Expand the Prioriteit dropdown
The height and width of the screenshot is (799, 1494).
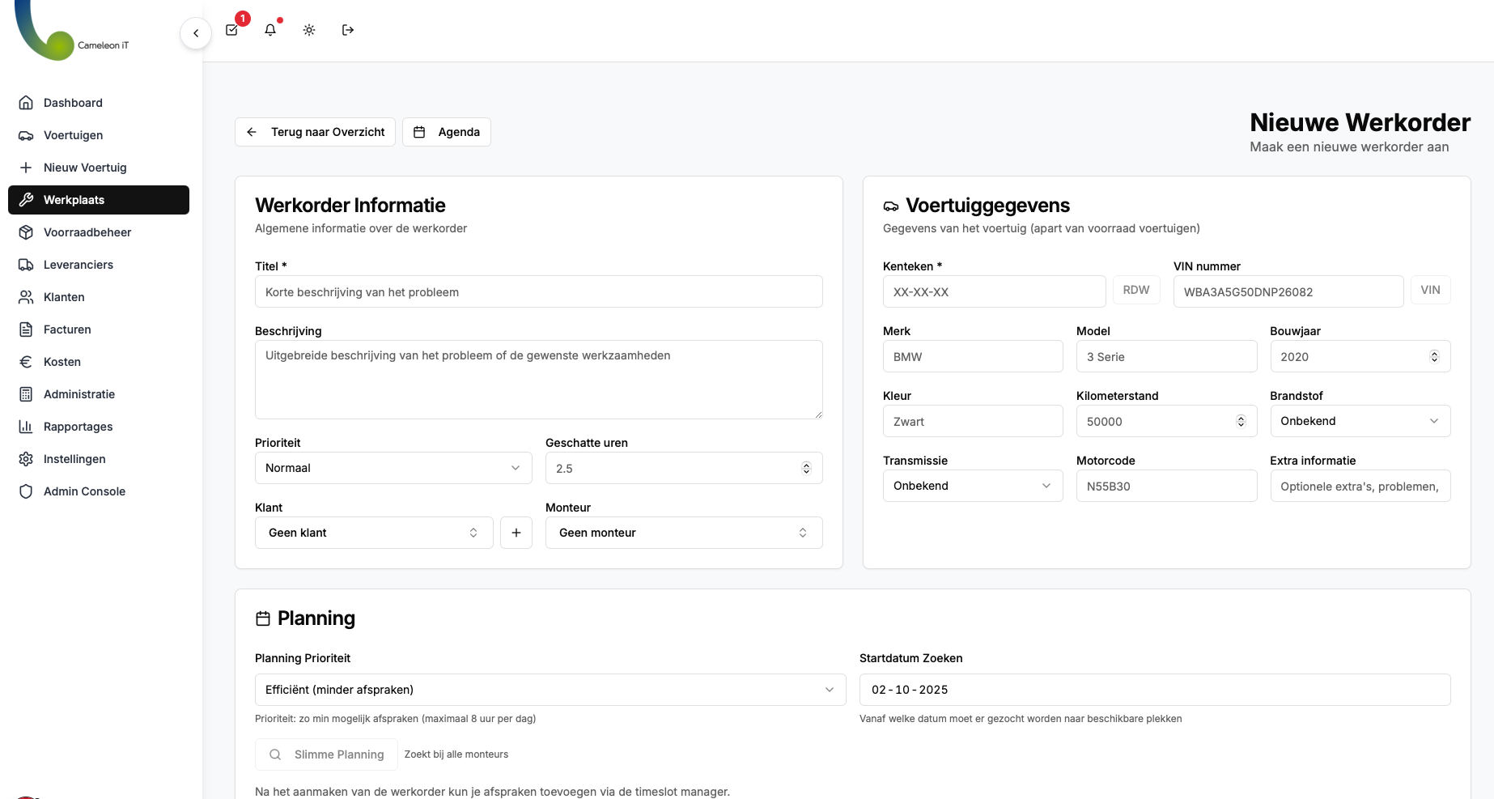[x=393, y=468]
